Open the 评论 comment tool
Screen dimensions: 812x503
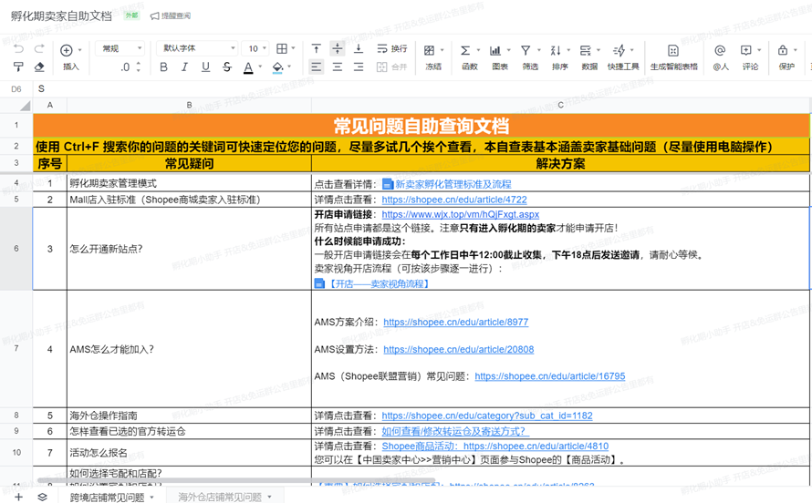pyautogui.click(x=750, y=56)
